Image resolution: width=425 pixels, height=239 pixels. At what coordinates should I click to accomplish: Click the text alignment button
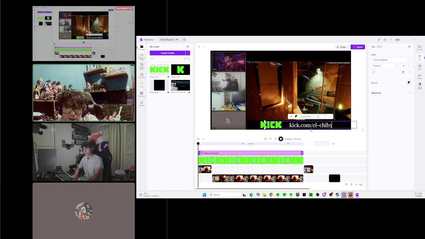374,72
